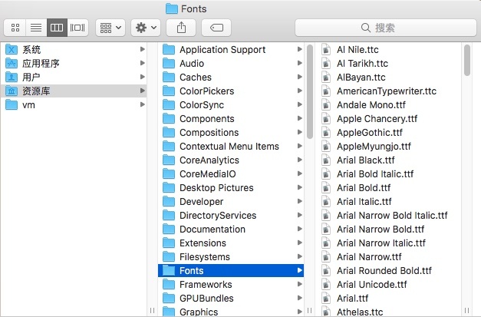The width and height of the screenshot is (481, 317).
Task: Click the Share toolbar icon
Action: click(181, 28)
